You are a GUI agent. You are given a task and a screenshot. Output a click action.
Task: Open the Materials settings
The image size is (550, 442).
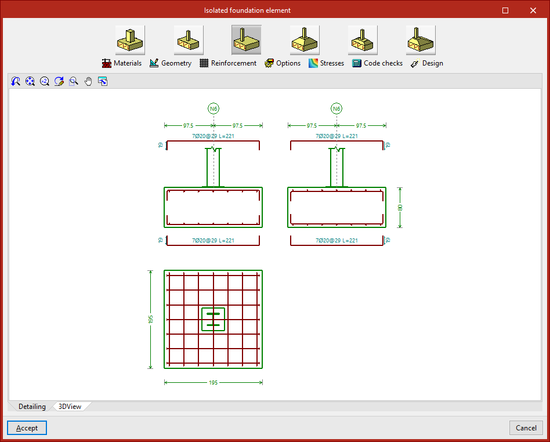[x=122, y=63]
